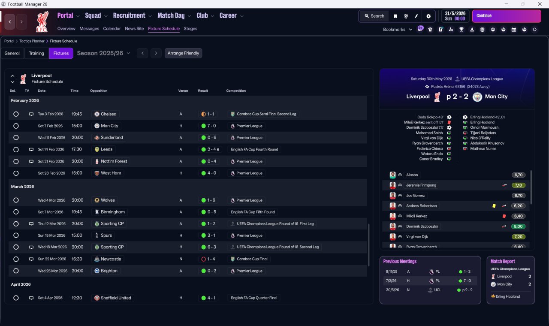Click the fixture list vertical scrollbar
This screenshot has width=549, height=326.
click(x=368, y=244)
